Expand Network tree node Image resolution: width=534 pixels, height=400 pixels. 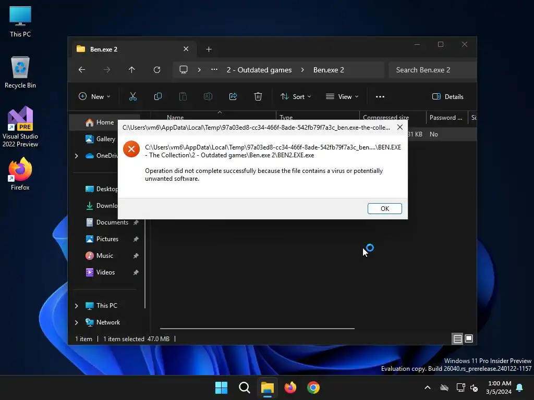click(76, 322)
